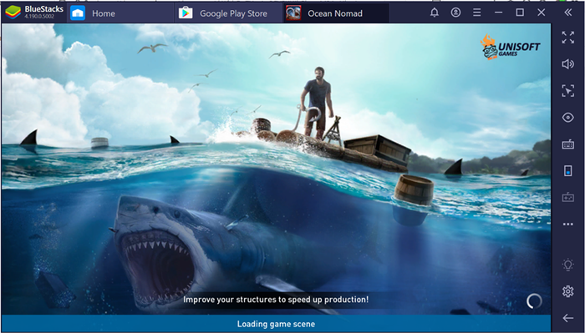
Task: Switch to Google Play Store tab
Action: point(228,13)
